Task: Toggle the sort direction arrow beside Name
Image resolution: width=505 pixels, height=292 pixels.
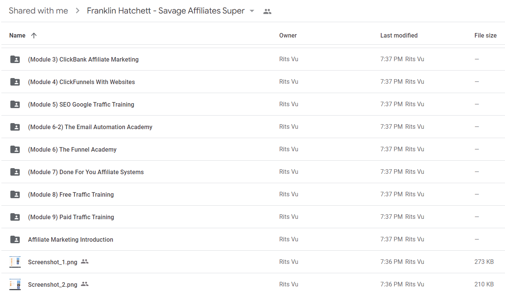Action: [34, 35]
